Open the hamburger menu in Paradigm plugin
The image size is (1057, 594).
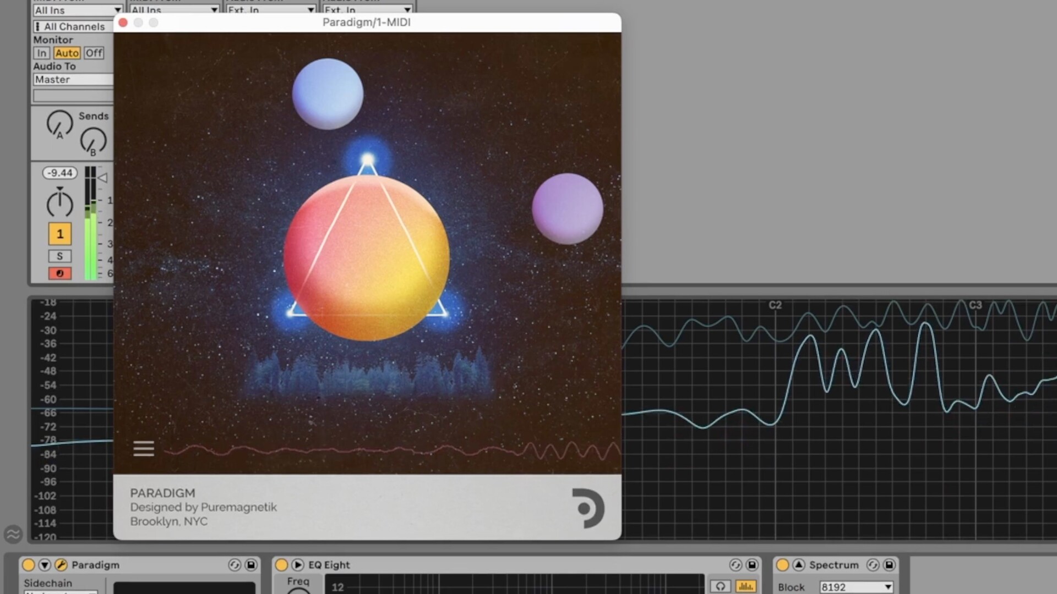pos(144,449)
